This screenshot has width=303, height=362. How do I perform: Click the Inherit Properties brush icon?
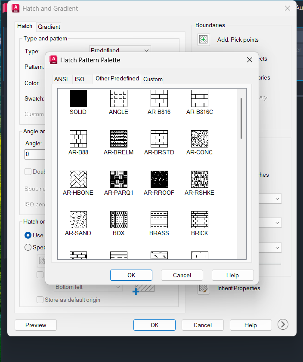(x=204, y=288)
